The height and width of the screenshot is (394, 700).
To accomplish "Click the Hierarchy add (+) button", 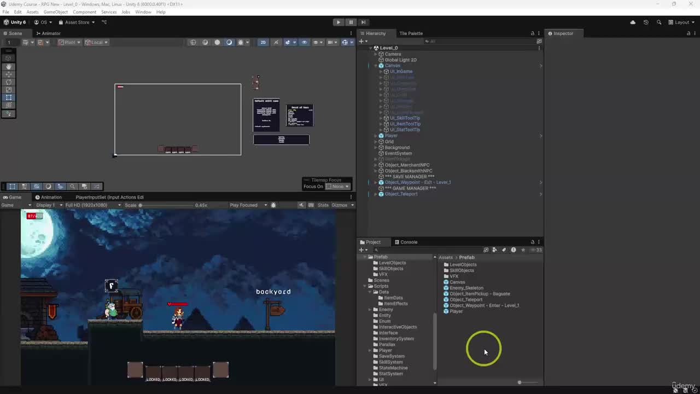I will tap(362, 41).
